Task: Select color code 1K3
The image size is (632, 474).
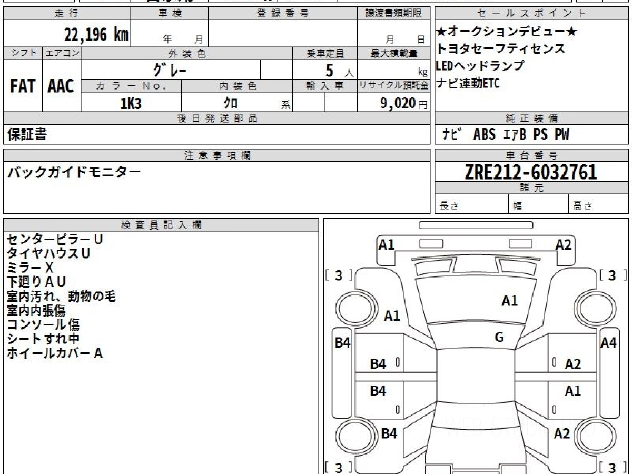Action: click(131, 103)
